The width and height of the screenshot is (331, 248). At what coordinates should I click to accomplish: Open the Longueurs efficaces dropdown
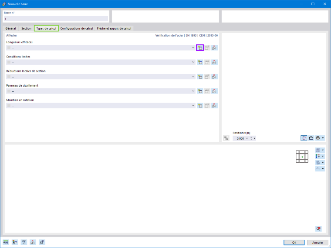pos(193,48)
